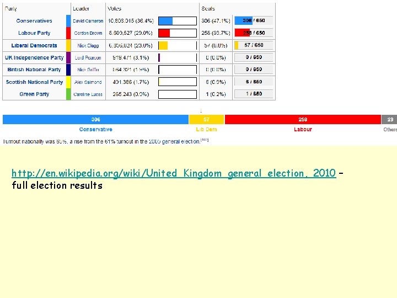Click the Labour Party link
This screenshot has width=397, height=298.
pos(34,33)
